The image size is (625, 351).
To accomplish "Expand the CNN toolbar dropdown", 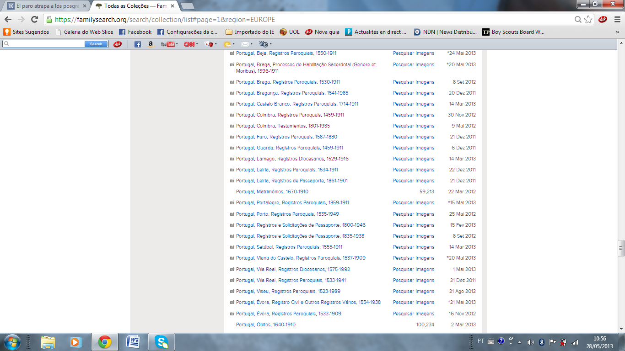I will (197, 44).
